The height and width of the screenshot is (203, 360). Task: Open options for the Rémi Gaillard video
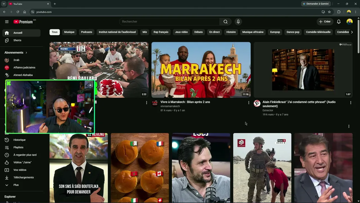[147, 103]
